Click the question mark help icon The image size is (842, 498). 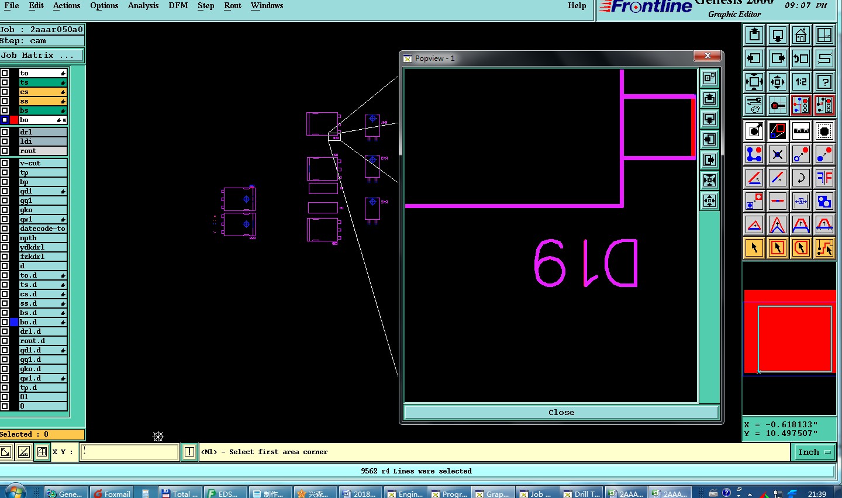click(x=824, y=82)
